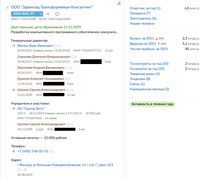Click Уставный капитал — 10 000 рублей

point(39,138)
